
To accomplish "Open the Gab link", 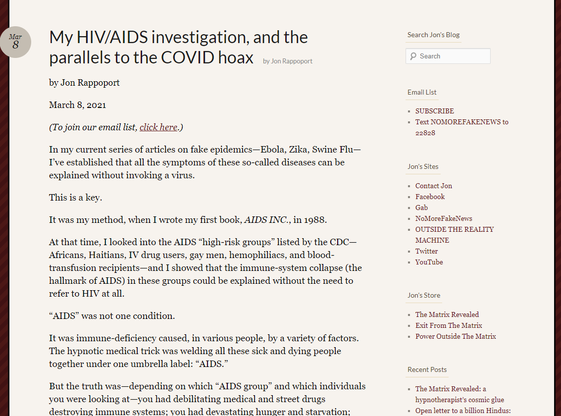I will coord(421,208).
